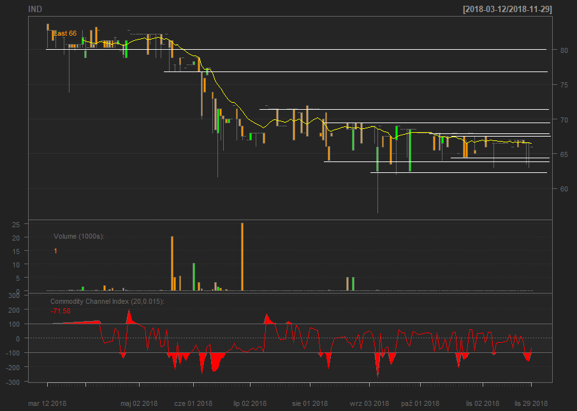Click the "lis 29 2018" date label
Viewport: 577px width, 411px height.
531,403
